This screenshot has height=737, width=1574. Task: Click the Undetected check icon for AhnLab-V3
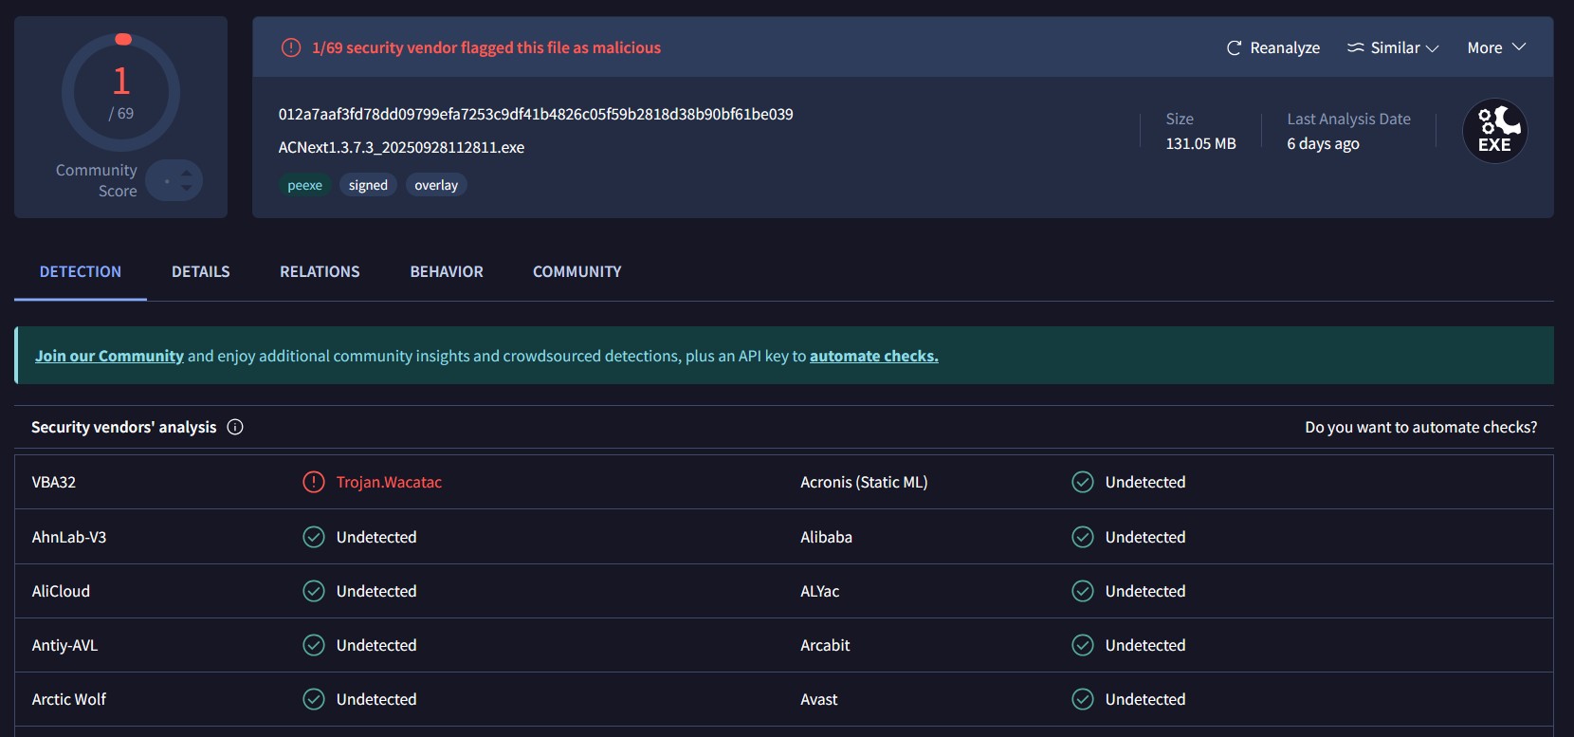pos(313,537)
